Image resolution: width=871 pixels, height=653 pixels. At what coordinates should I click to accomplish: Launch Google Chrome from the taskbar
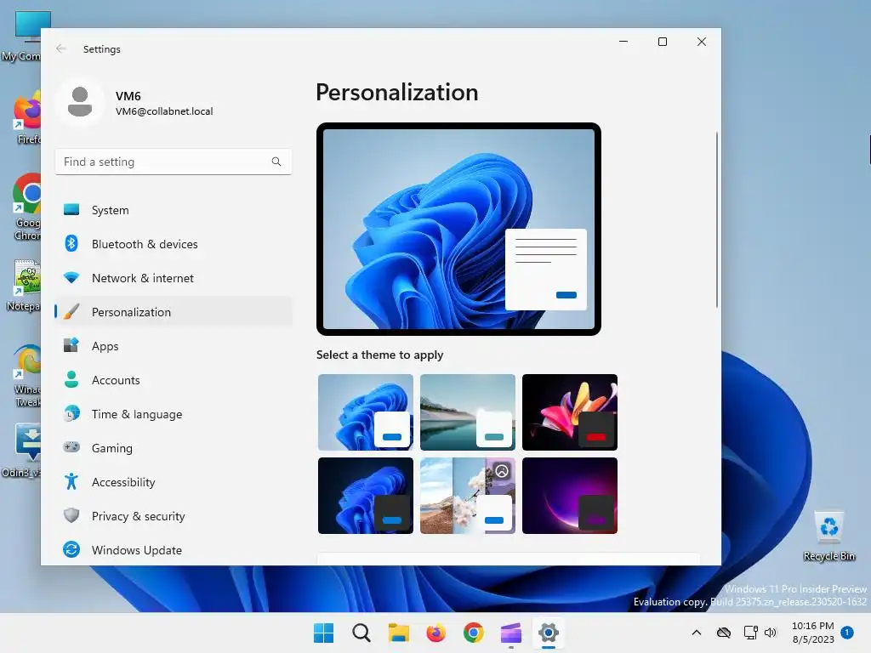point(473,633)
